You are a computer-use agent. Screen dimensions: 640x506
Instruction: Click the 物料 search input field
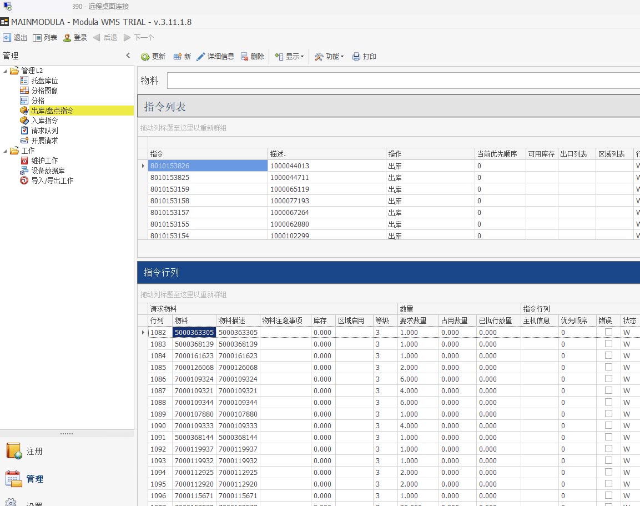403,81
